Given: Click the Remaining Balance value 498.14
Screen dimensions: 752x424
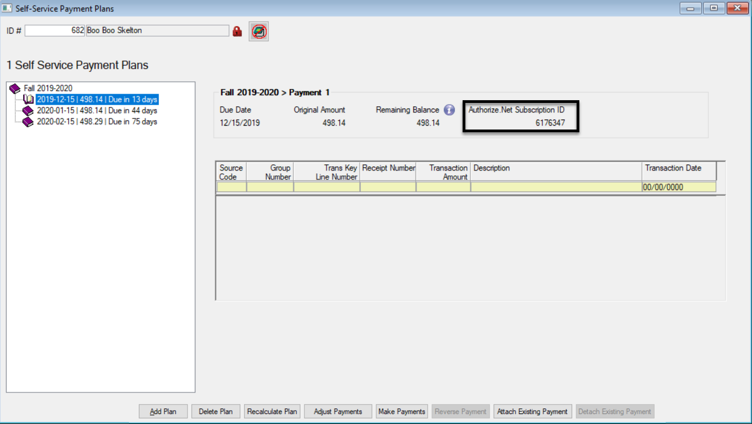Looking at the screenshot, I should [x=428, y=123].
